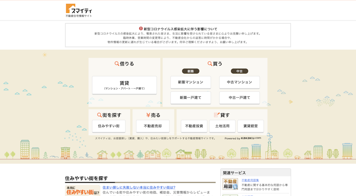Click the 土地活用 button
The image size is (356, 196).
(222, 126)
